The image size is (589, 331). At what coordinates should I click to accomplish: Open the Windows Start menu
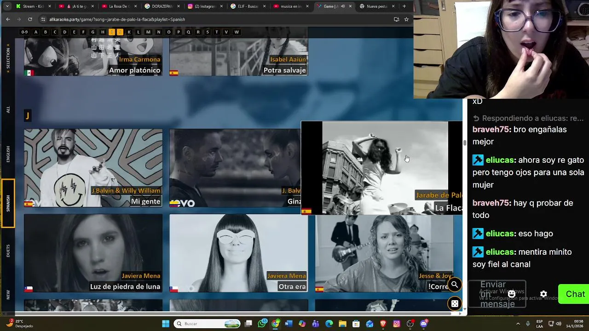[x=166, y=324]
